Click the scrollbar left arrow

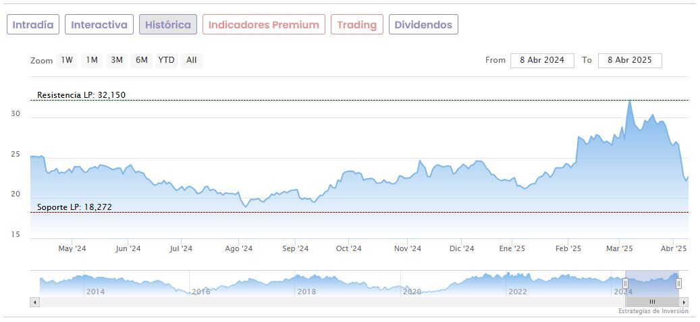pyautogui.click(x=34, y=302)
